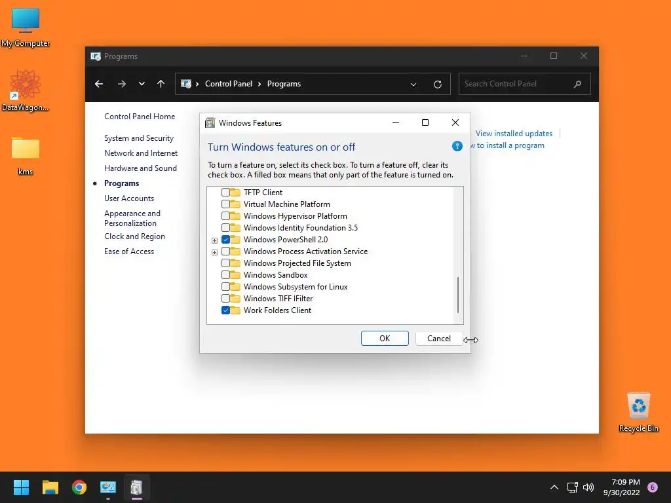671x503 pixels.
Task: Refresh the Programs address bar
Action: pos(437,84)
